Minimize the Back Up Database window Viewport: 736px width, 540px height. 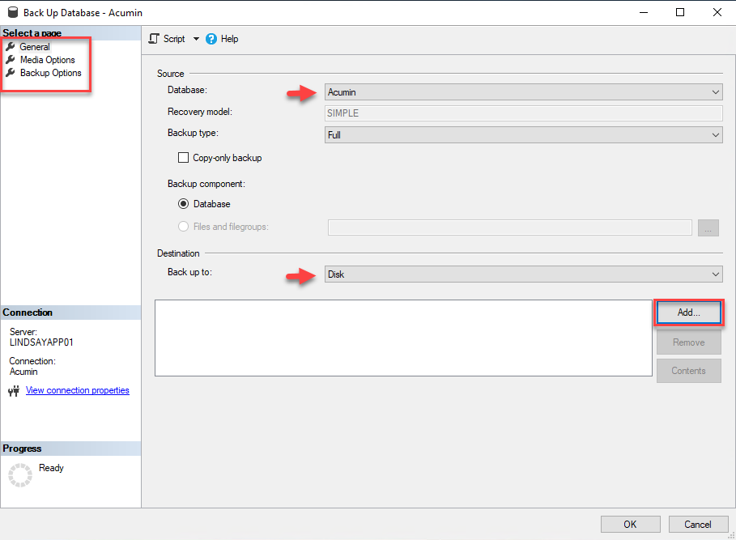coord(644,13)
